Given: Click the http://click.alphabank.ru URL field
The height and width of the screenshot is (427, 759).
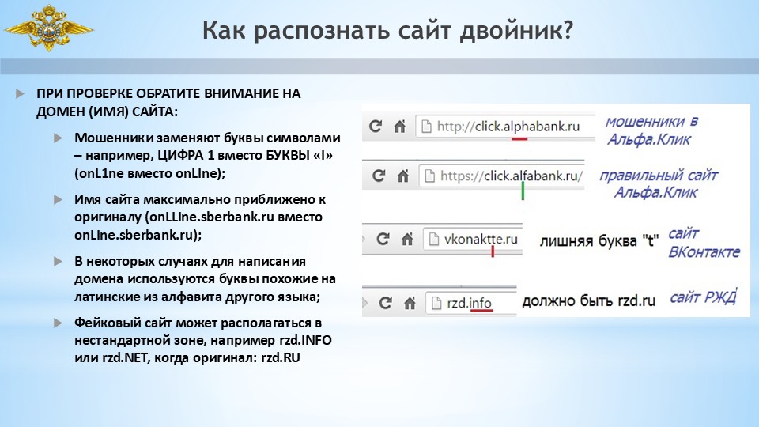Looking at the screenshot, I should (508, 126).
